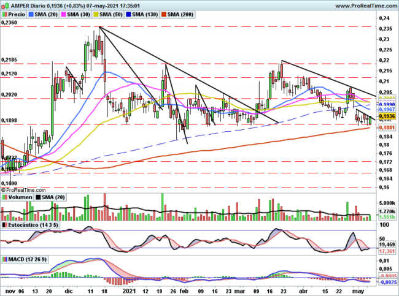Click the SMA (200) legend entry
Viewport: 399px width, 296px height.
coord(180,14)
